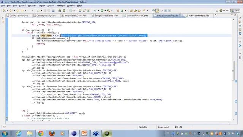Toggle Mark Occurrences highlighted toolbar button
The width and height of the screenshot is (243, 137).
point(157,11)
